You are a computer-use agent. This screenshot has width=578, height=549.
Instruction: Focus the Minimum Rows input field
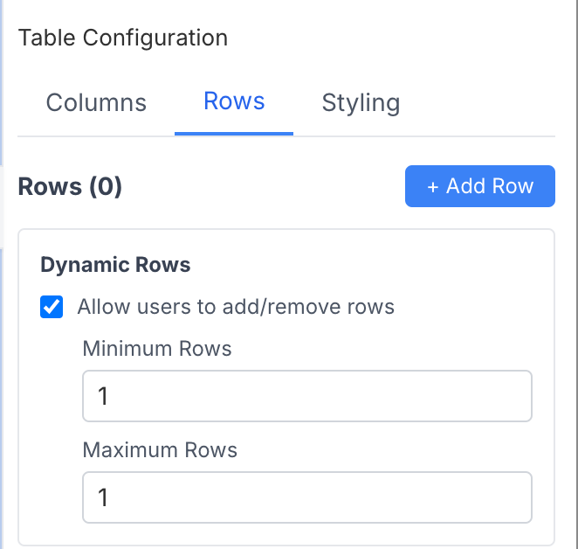pos(306,396)
